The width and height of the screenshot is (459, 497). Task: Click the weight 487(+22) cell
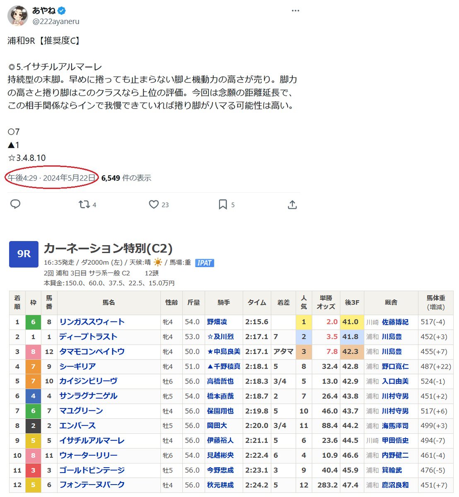tap(436, 367)
